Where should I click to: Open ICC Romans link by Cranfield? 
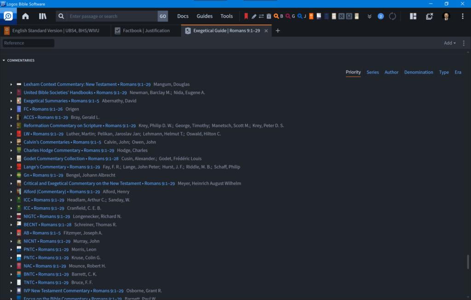44,208
